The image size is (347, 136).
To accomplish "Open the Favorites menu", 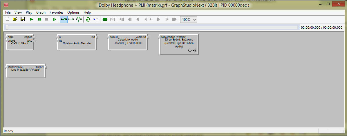I will click(x=57, y=12).
